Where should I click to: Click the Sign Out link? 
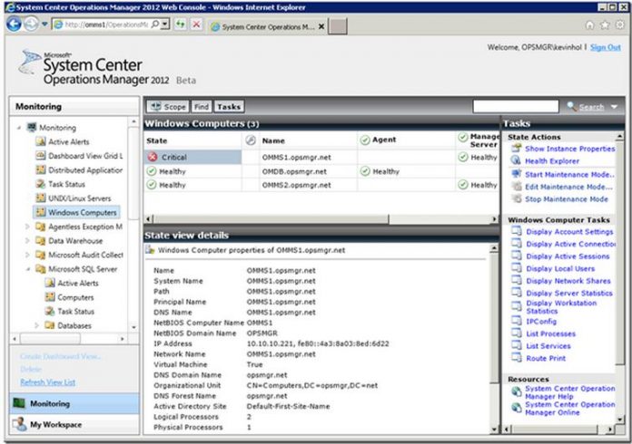[605, 47]
